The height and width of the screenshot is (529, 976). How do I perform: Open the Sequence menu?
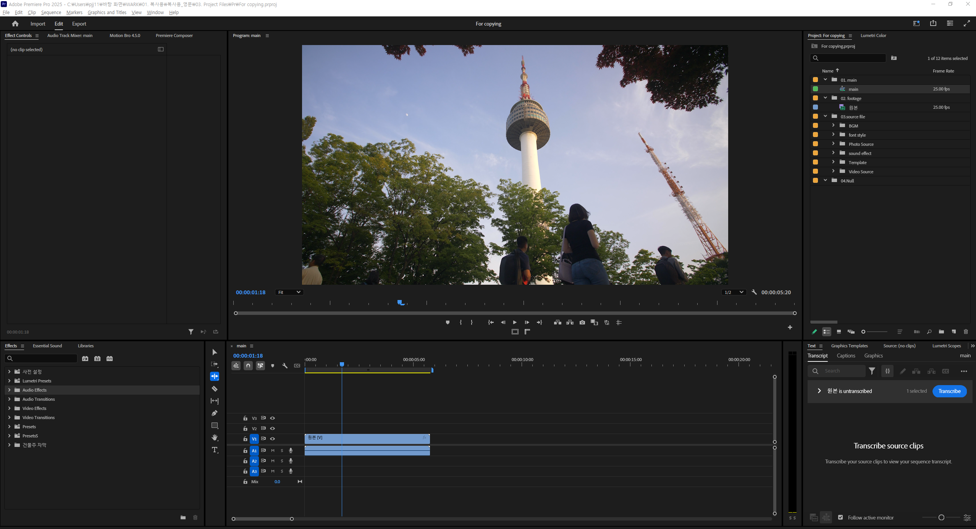point(51,12)
